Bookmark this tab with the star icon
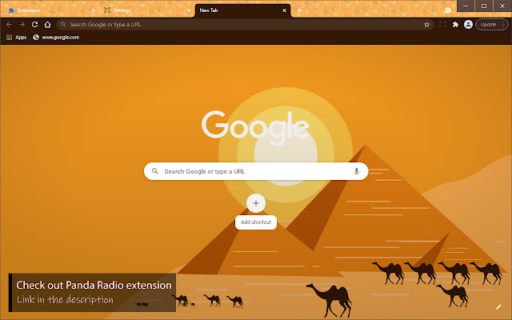This screenshot has width=512, height=320. [426, 25]
